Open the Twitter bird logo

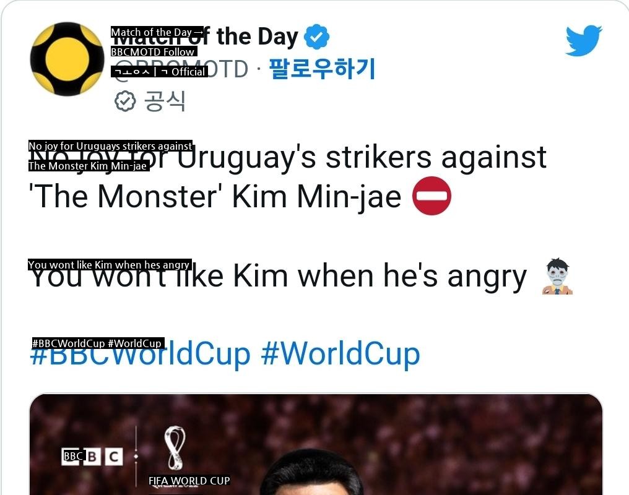click(584, 40)
